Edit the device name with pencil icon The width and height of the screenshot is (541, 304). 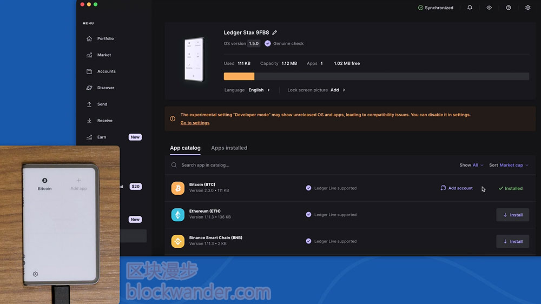coord(275,32)
